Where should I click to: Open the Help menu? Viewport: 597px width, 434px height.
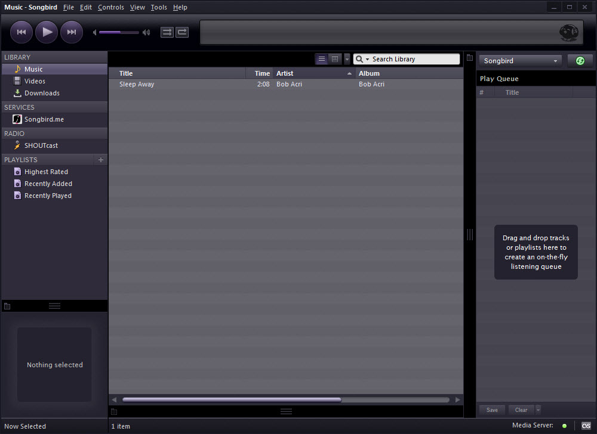click(180, 7)
